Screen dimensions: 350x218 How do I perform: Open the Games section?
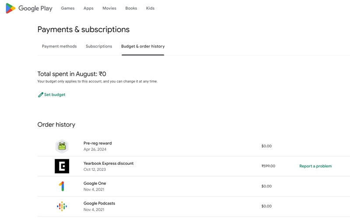point(68,8)
